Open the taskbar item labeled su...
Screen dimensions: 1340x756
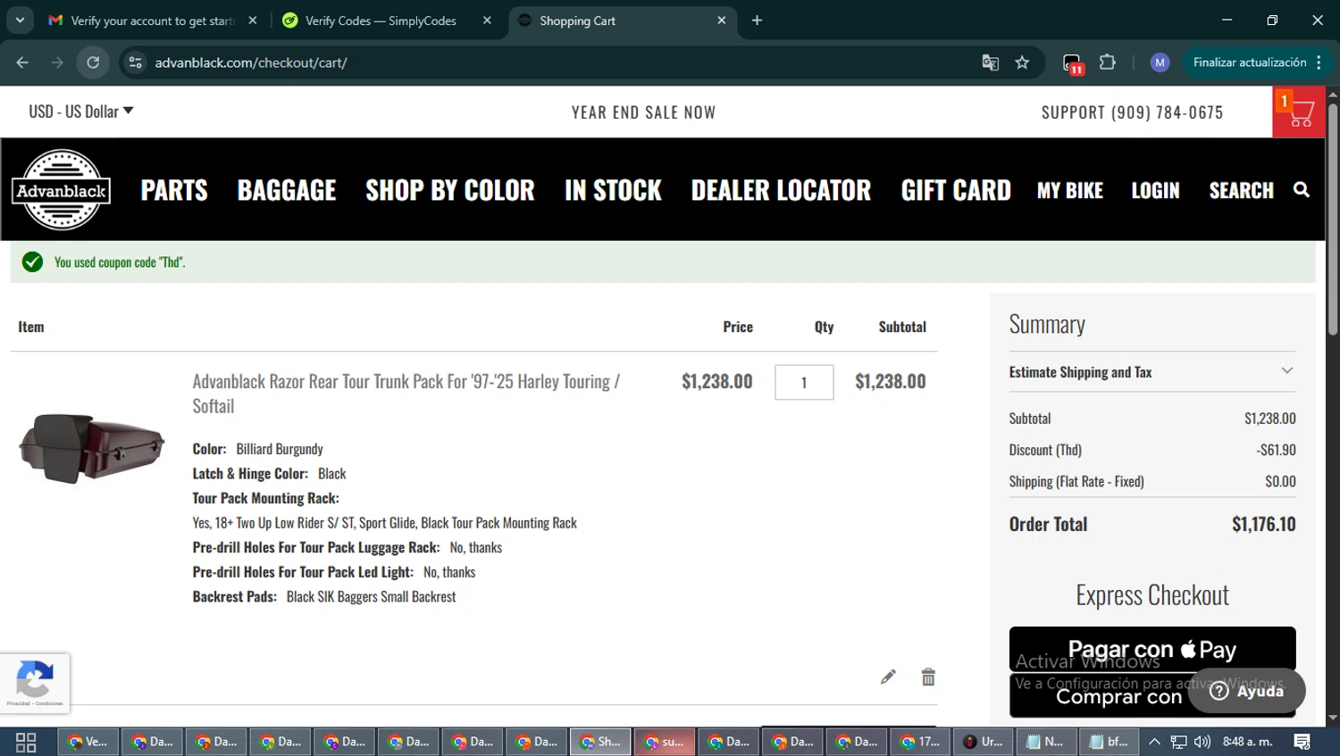(x=665, y=742)
